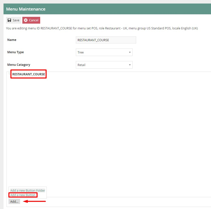Click the Save floppy disk icon
The height and width of the screenshot is (209, 211).
(x=10, y=20)
